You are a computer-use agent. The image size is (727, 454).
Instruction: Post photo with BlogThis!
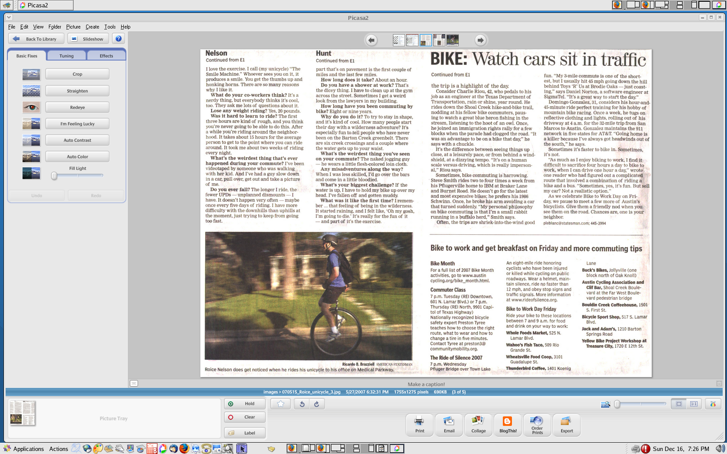click(x=508, y=425)
